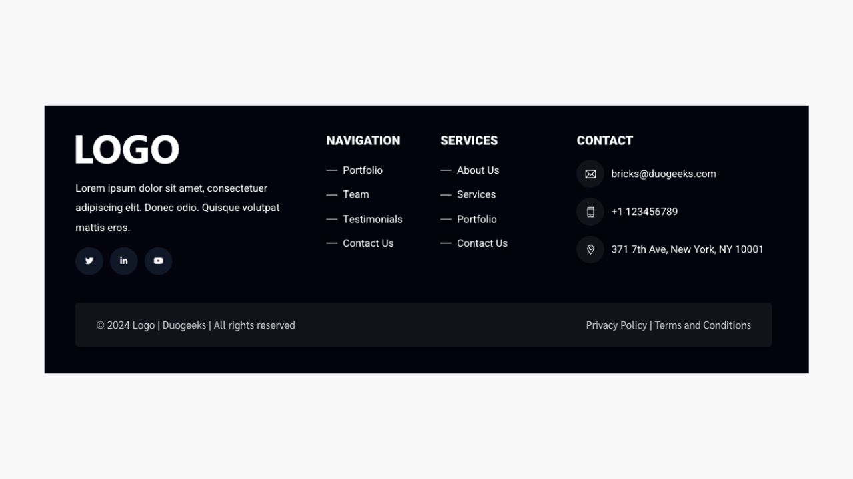Click the mobile phone icon
853x479 pixels.
590,212
